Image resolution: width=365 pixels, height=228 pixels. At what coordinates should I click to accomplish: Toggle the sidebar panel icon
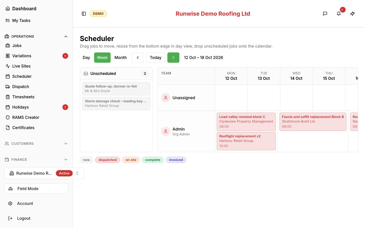[84, 14]
